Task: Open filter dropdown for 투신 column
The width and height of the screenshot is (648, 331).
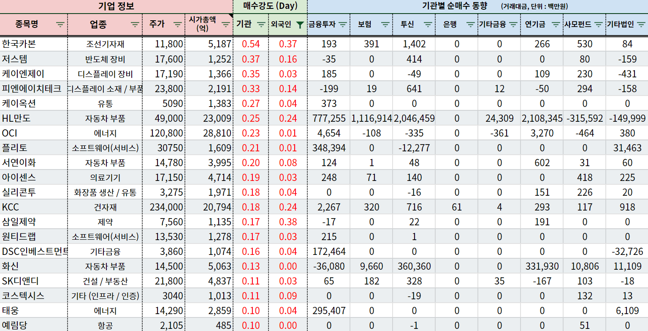Action: (428, 25)
